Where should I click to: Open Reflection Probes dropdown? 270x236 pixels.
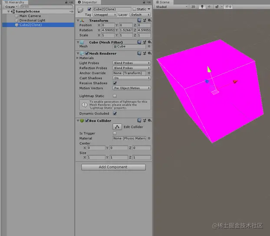132,68
